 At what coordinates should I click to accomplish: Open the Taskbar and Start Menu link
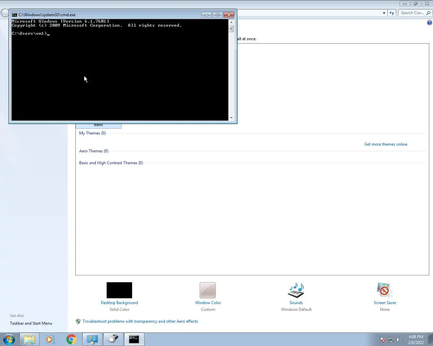click(31, 323)
